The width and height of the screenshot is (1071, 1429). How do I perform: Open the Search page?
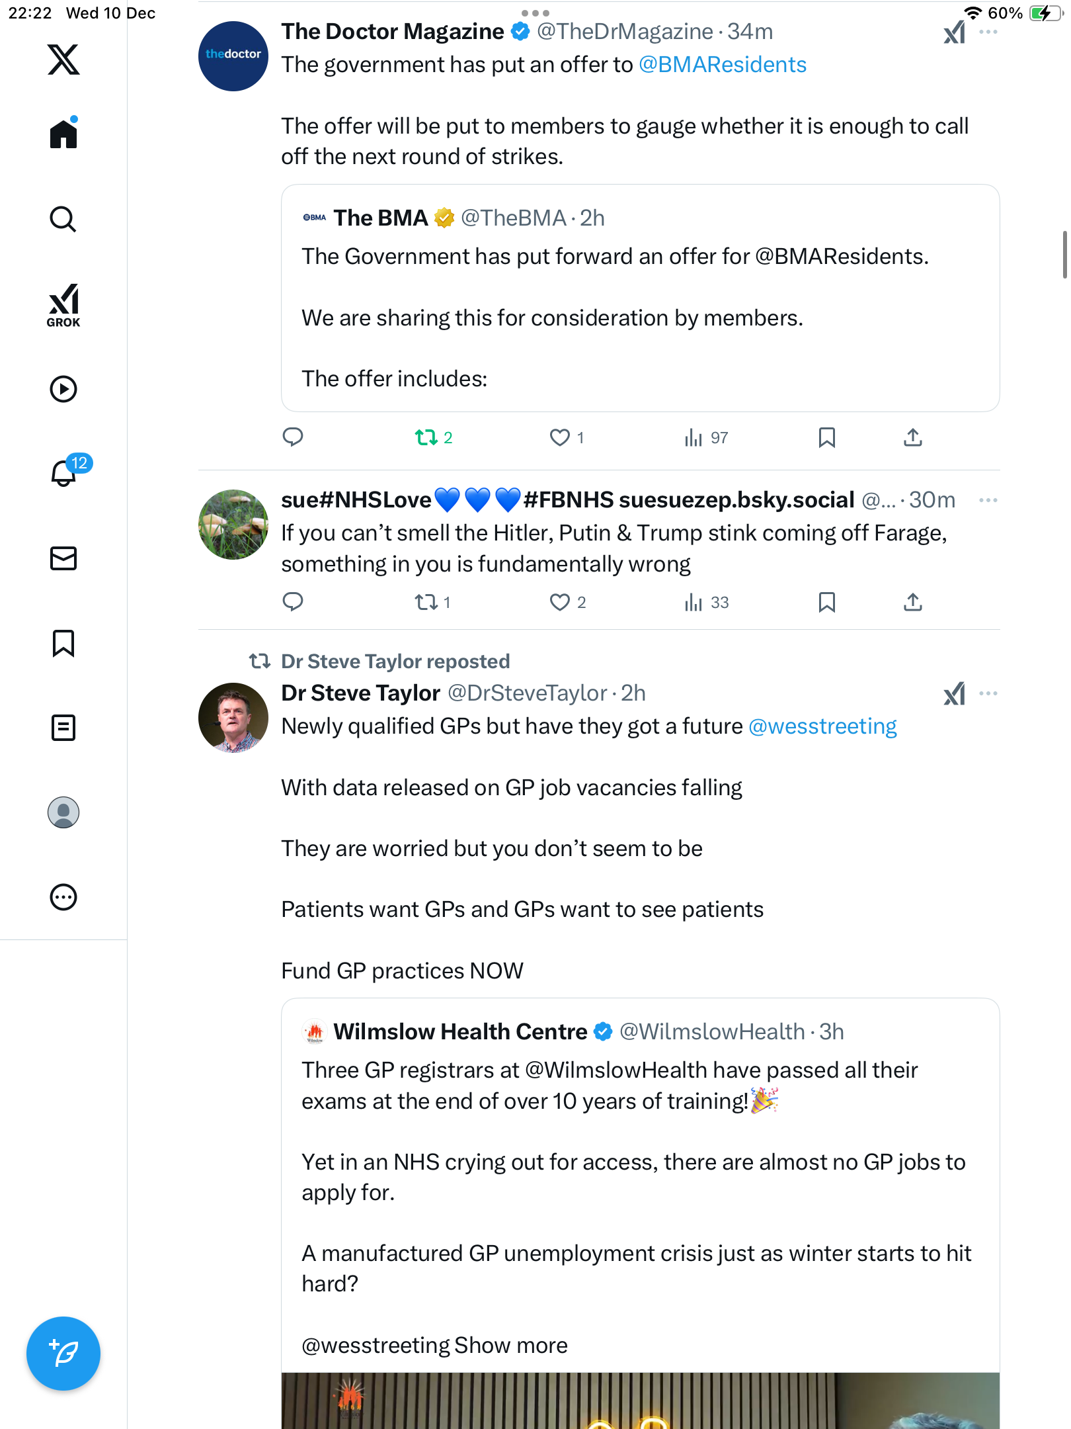click(63, 219)
